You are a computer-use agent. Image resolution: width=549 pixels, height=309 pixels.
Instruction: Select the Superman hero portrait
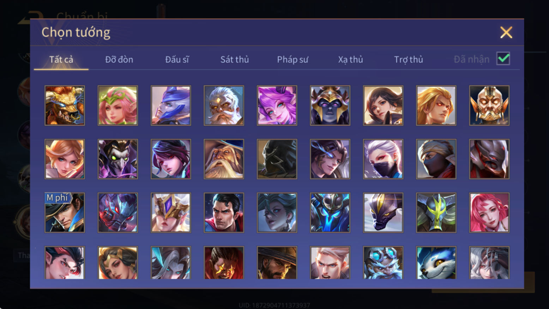pos(224,213)
